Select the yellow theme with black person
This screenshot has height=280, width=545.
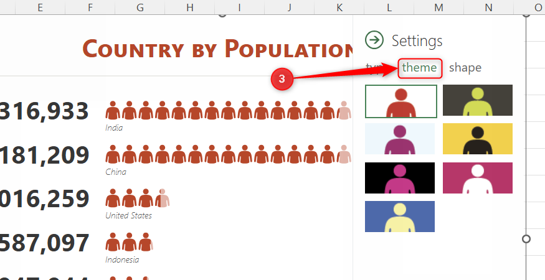(x=478, y=139)
